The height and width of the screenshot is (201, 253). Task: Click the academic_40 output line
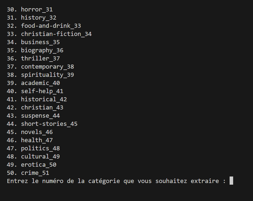pyautogui.click(x=40, y=83)
